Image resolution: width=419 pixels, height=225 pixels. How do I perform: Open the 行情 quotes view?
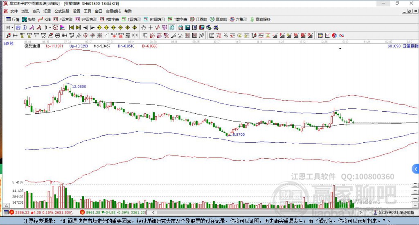tap(13, 19)
